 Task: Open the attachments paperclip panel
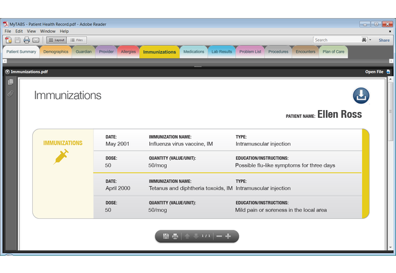[x=10, y=93]
